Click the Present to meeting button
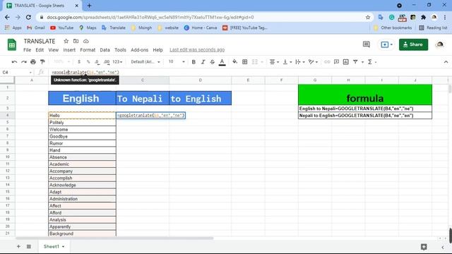The width and height of the screenshot is (452, 254). [x=386, y=44]
